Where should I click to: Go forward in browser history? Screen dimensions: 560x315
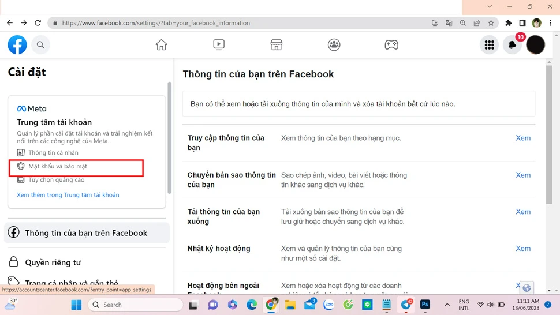(x=24, y=23)
